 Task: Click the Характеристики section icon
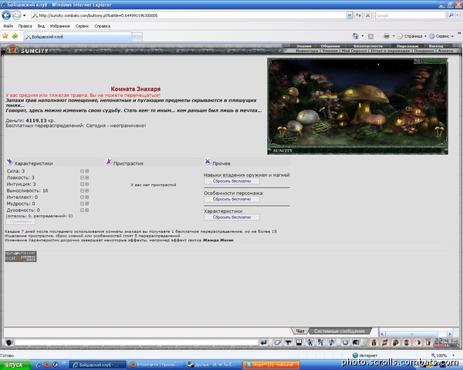click(10, 162)
